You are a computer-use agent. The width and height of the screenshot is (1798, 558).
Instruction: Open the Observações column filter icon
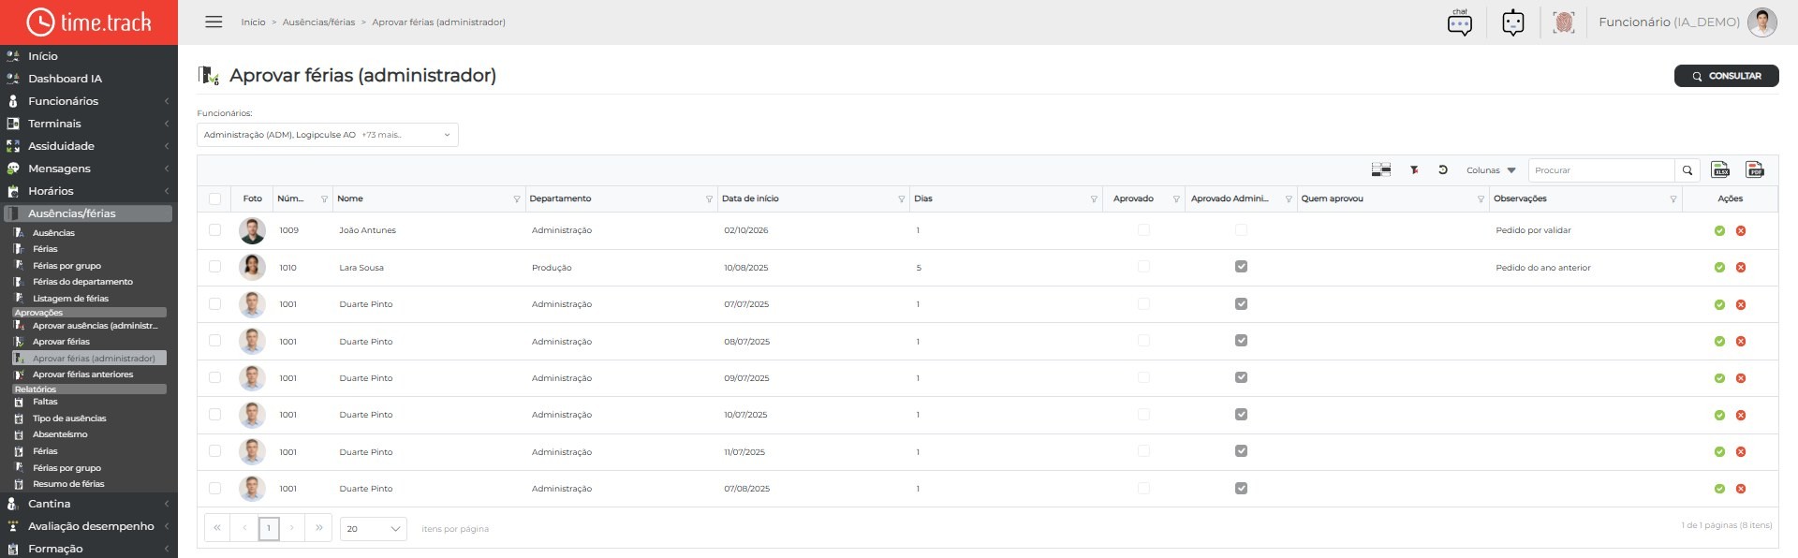1673,199
